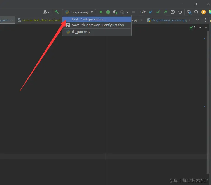Switch to connected_devices.json tab
The image size is (211, 185).
point(39,20)
